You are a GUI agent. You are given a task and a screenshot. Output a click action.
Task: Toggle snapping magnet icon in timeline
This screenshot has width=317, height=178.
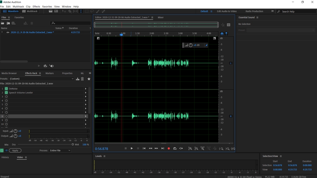(x=222, y=34)
